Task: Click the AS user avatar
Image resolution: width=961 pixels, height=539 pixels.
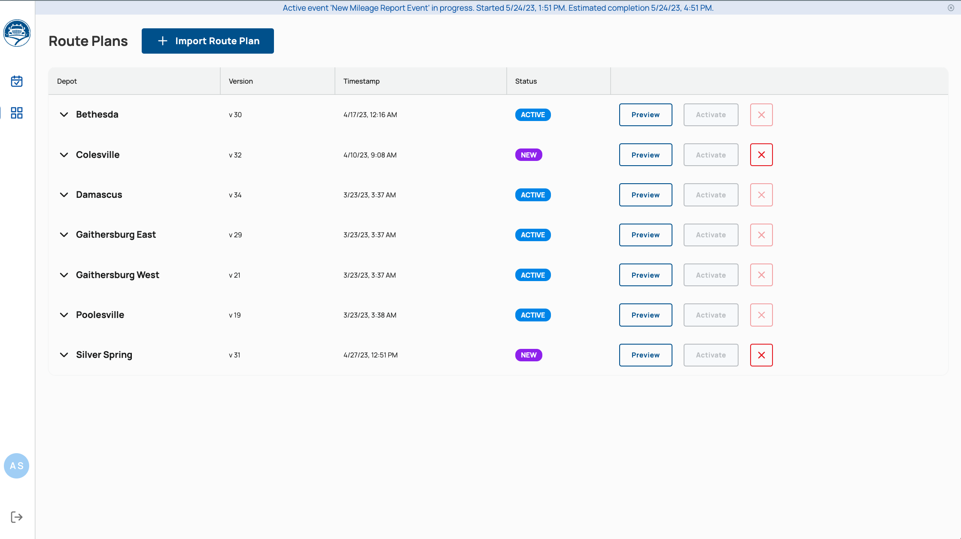Action: tap(17, 466)
